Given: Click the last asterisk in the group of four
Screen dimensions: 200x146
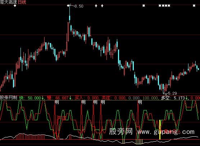Looking at the screenshot, I should (x=169, y=6).
